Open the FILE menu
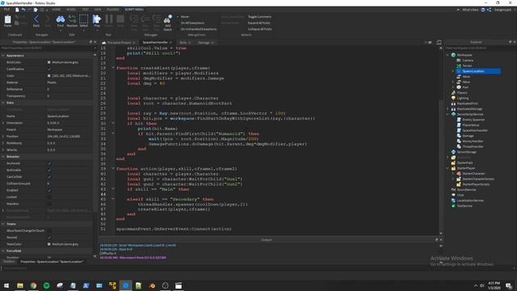This screenshot has width=517, height=291. 6,10
